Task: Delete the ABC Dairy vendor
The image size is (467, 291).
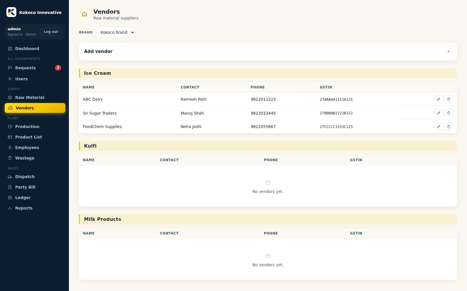Action: point(449,99)
